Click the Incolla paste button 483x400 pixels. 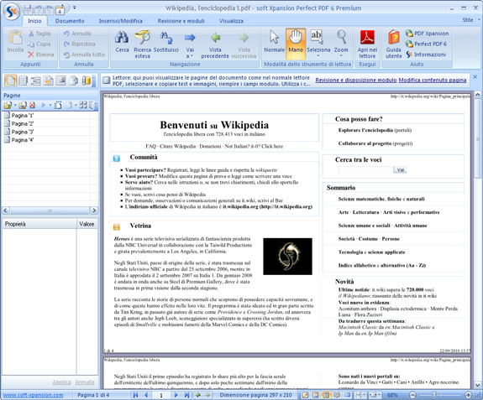tap(15, 42)
